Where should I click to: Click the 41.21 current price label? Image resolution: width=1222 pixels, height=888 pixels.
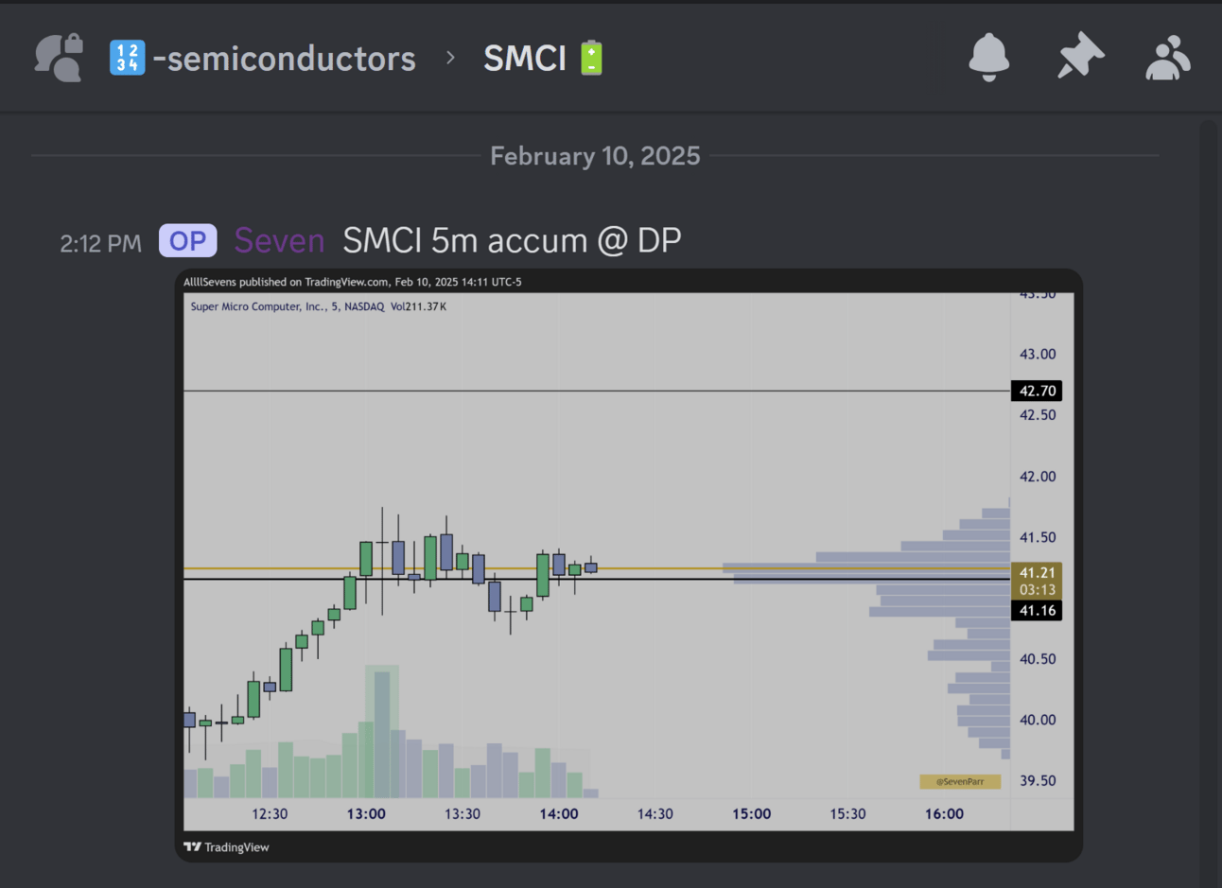coord(1037,573)
